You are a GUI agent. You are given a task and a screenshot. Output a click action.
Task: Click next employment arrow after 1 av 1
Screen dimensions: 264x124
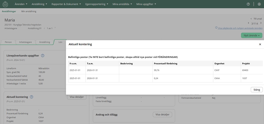tap(55, 28)
